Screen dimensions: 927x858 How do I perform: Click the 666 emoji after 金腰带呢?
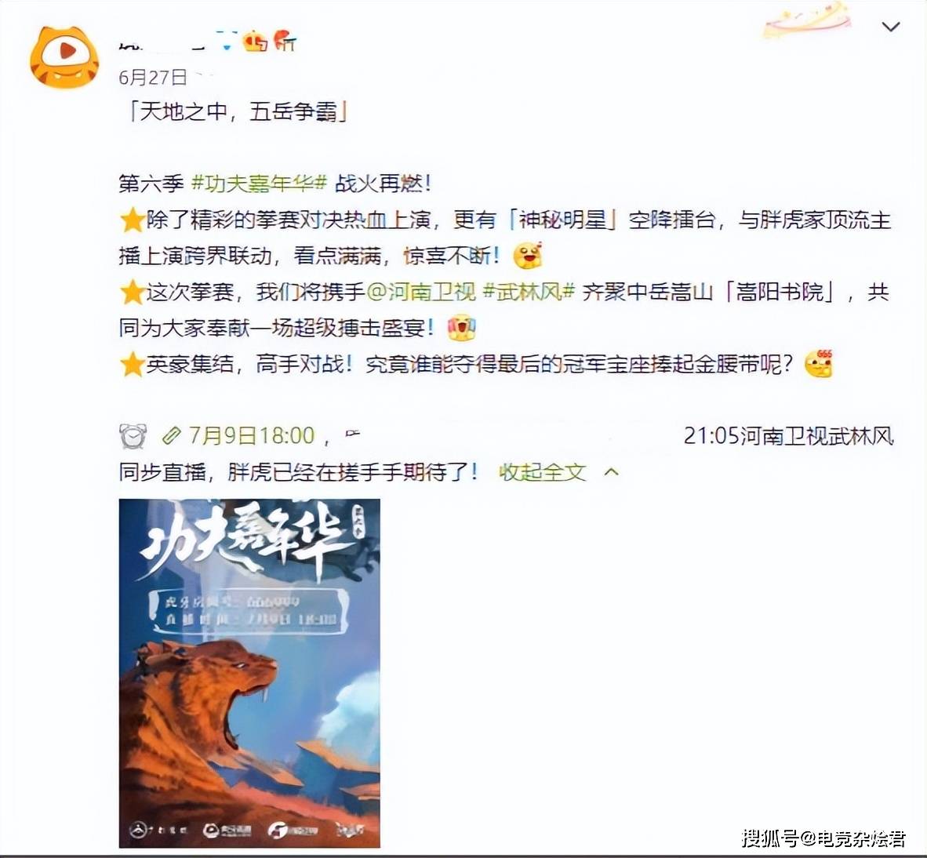click(820, 364)
